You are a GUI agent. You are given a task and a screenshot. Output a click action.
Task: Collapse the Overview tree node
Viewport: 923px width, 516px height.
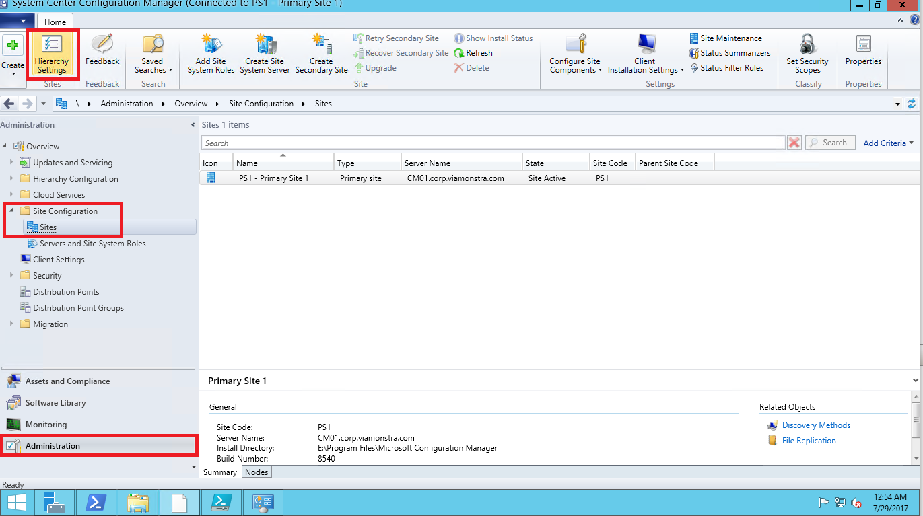coord(5,146)
